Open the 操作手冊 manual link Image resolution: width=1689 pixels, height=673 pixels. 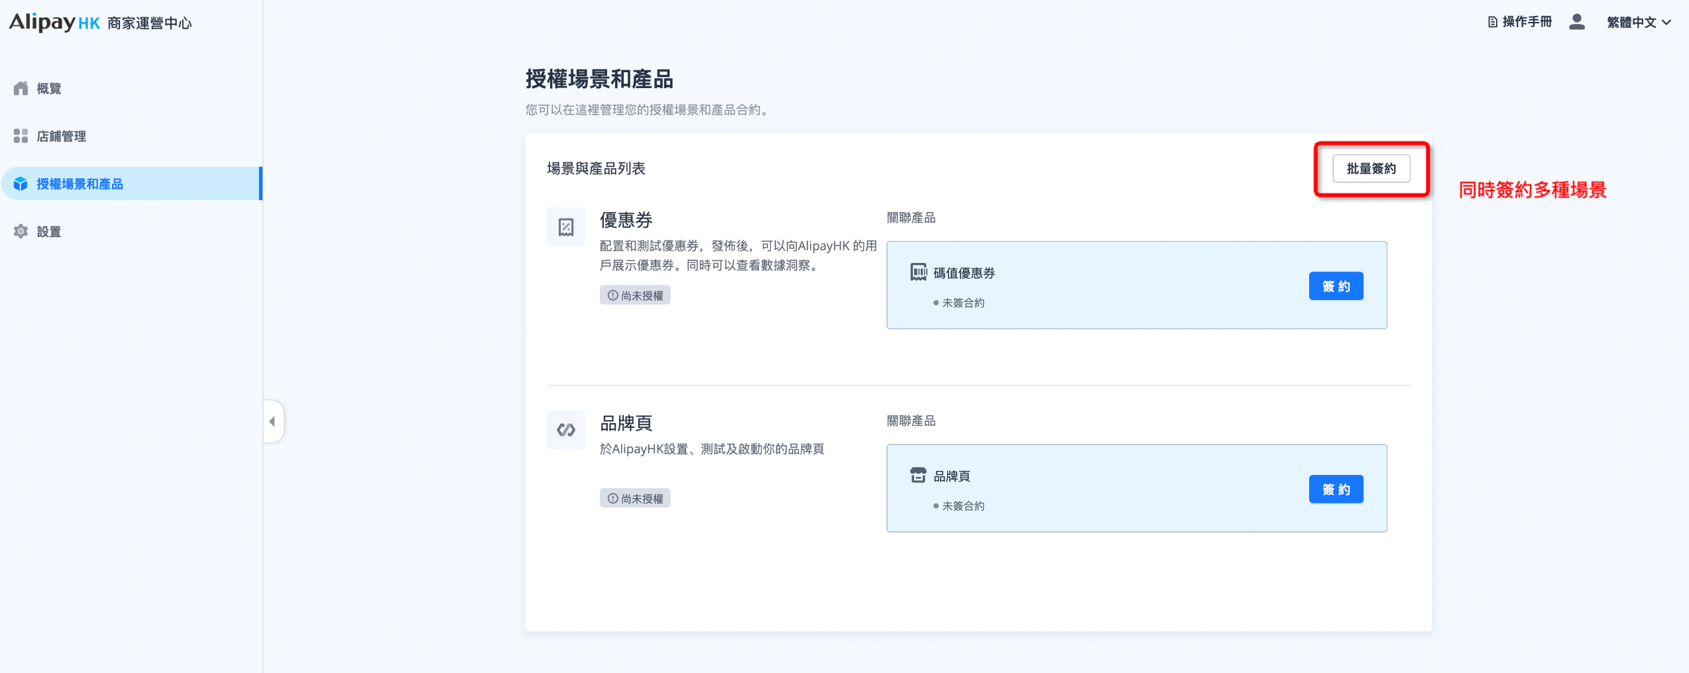point(1527,23)
